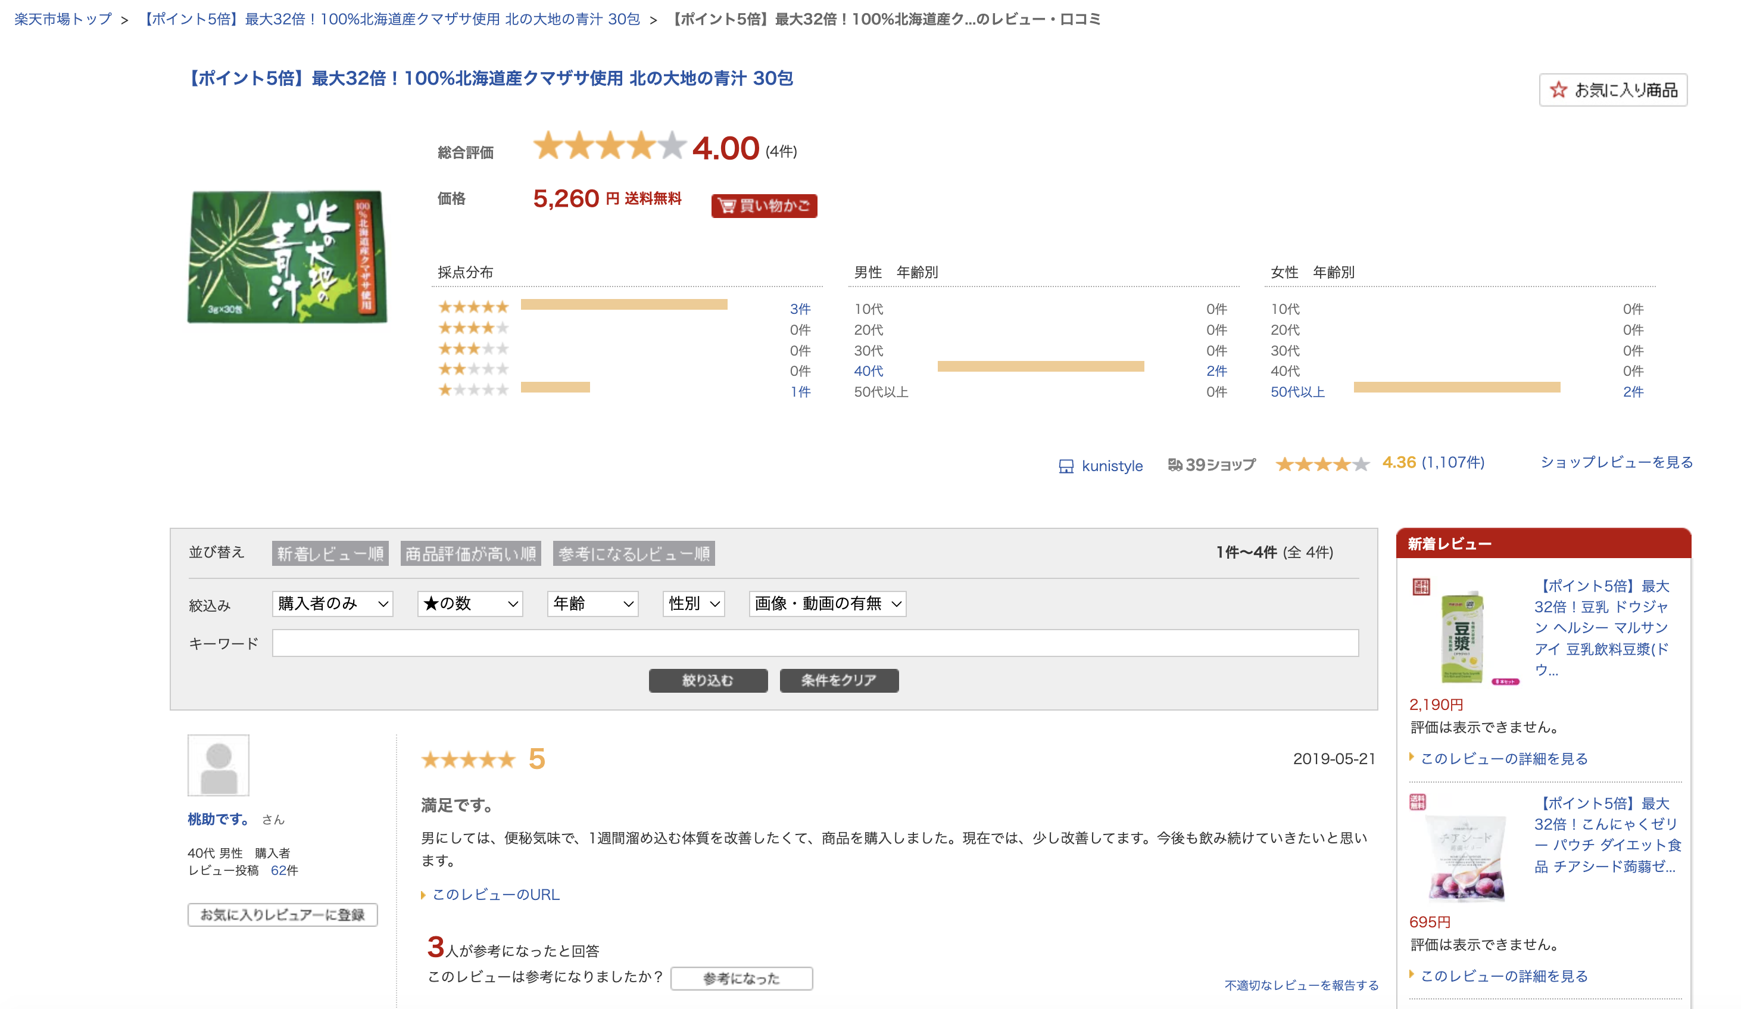Image resolution: width=1741 pixels, height=1009 pixels.
Task: Click the 男性 2件 count link
Action: coord(1216,371)
